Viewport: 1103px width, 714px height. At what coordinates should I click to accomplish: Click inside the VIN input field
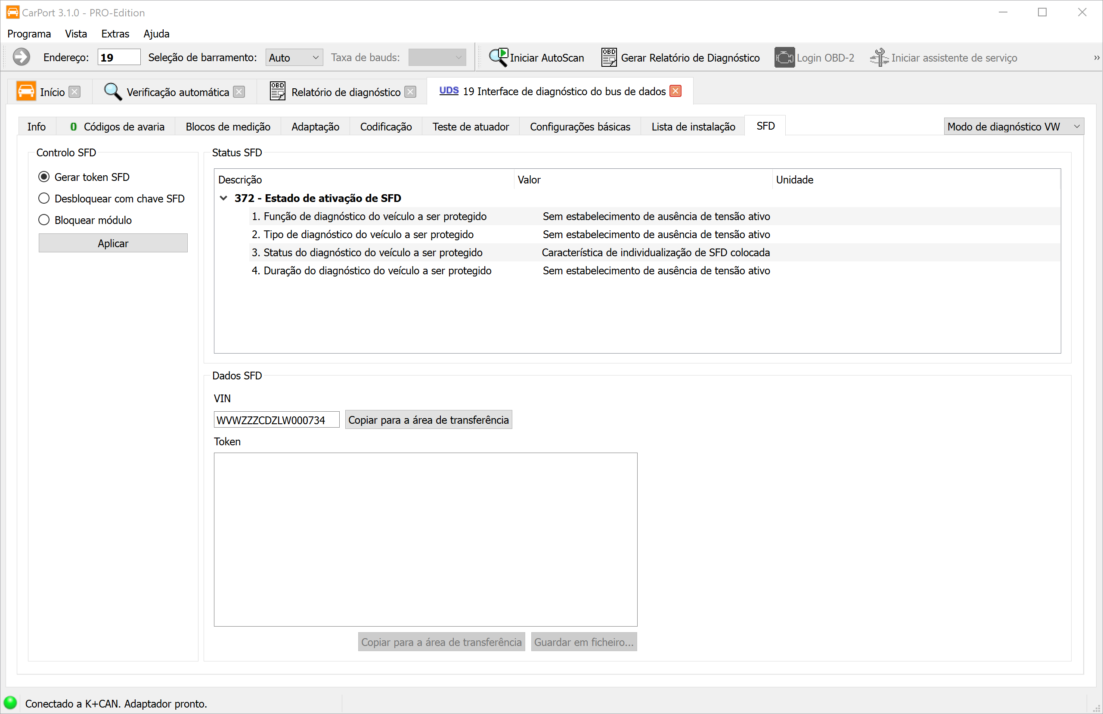(x=276, y=420)
